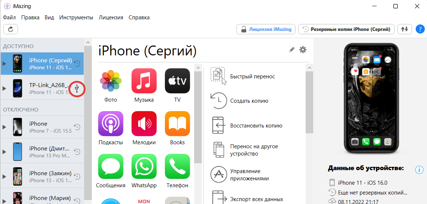The image size is (427, 204).
Task: Click the Экспорт всех данных label
Action: (257, 199)
